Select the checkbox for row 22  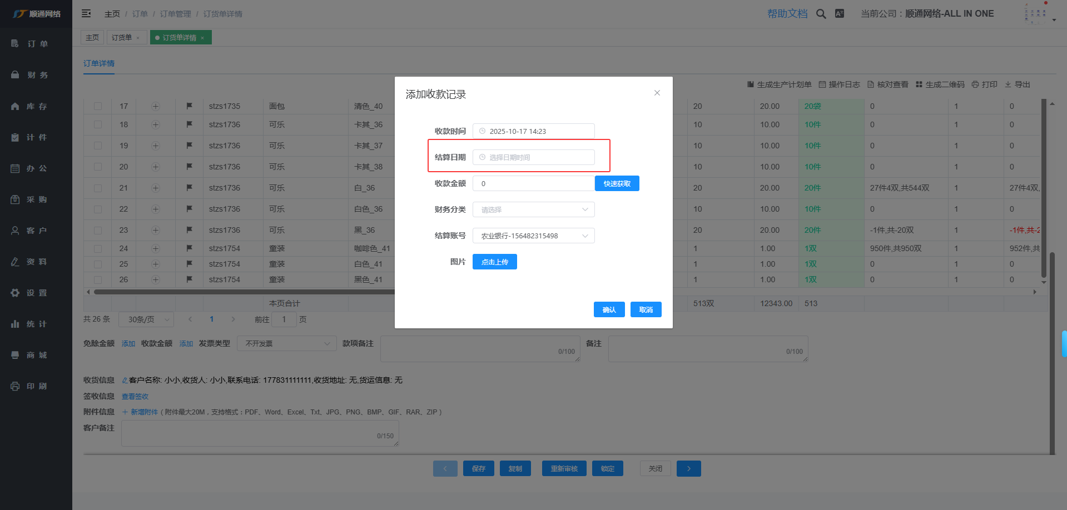tap(98, 209)
